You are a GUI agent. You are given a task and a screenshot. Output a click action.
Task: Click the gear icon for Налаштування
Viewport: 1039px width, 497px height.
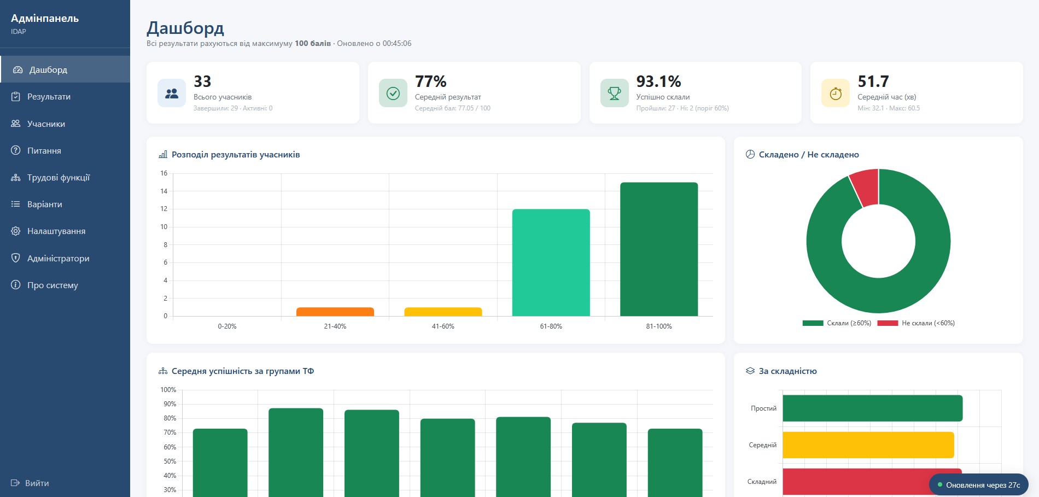coord(16,231)
